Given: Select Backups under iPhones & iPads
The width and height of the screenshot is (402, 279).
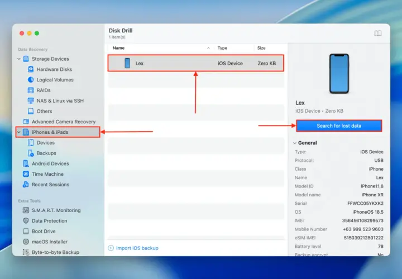Looking at the screenshot, I should tap(46, 153).
